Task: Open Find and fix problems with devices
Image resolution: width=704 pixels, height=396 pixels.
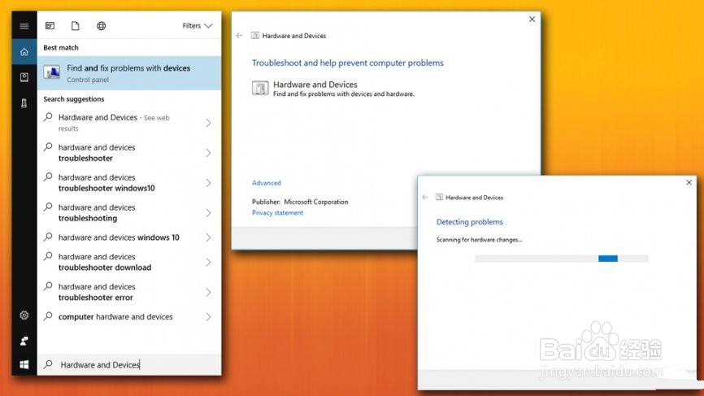Action: (129, 73)
